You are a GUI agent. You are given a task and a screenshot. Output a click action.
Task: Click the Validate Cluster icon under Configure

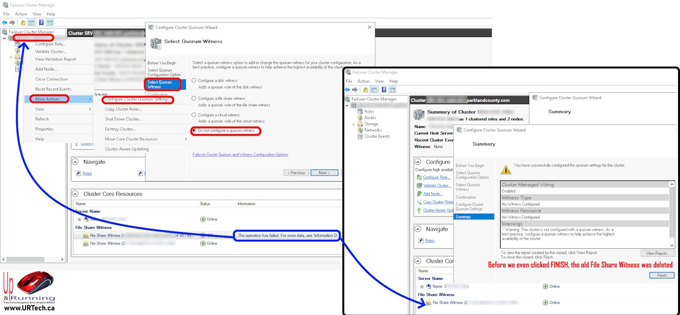point(419,185)
